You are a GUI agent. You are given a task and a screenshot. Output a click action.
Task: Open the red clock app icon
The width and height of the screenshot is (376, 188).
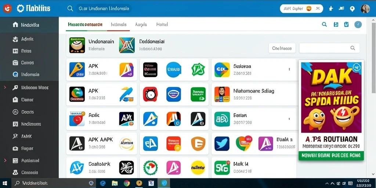[150, 94]
